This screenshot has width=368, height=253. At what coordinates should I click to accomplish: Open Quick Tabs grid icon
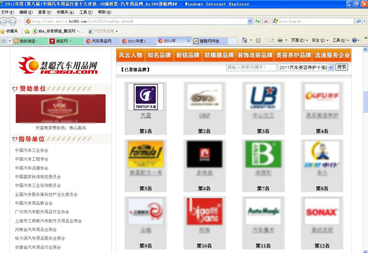[4, 41]
